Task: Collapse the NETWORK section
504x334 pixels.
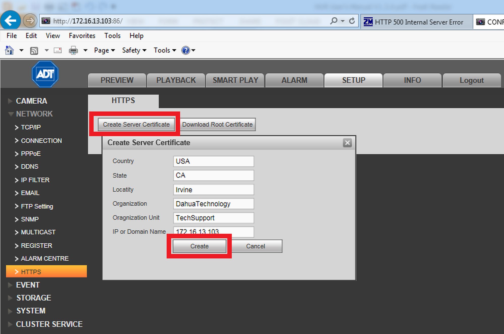Action: coord(34,114)
